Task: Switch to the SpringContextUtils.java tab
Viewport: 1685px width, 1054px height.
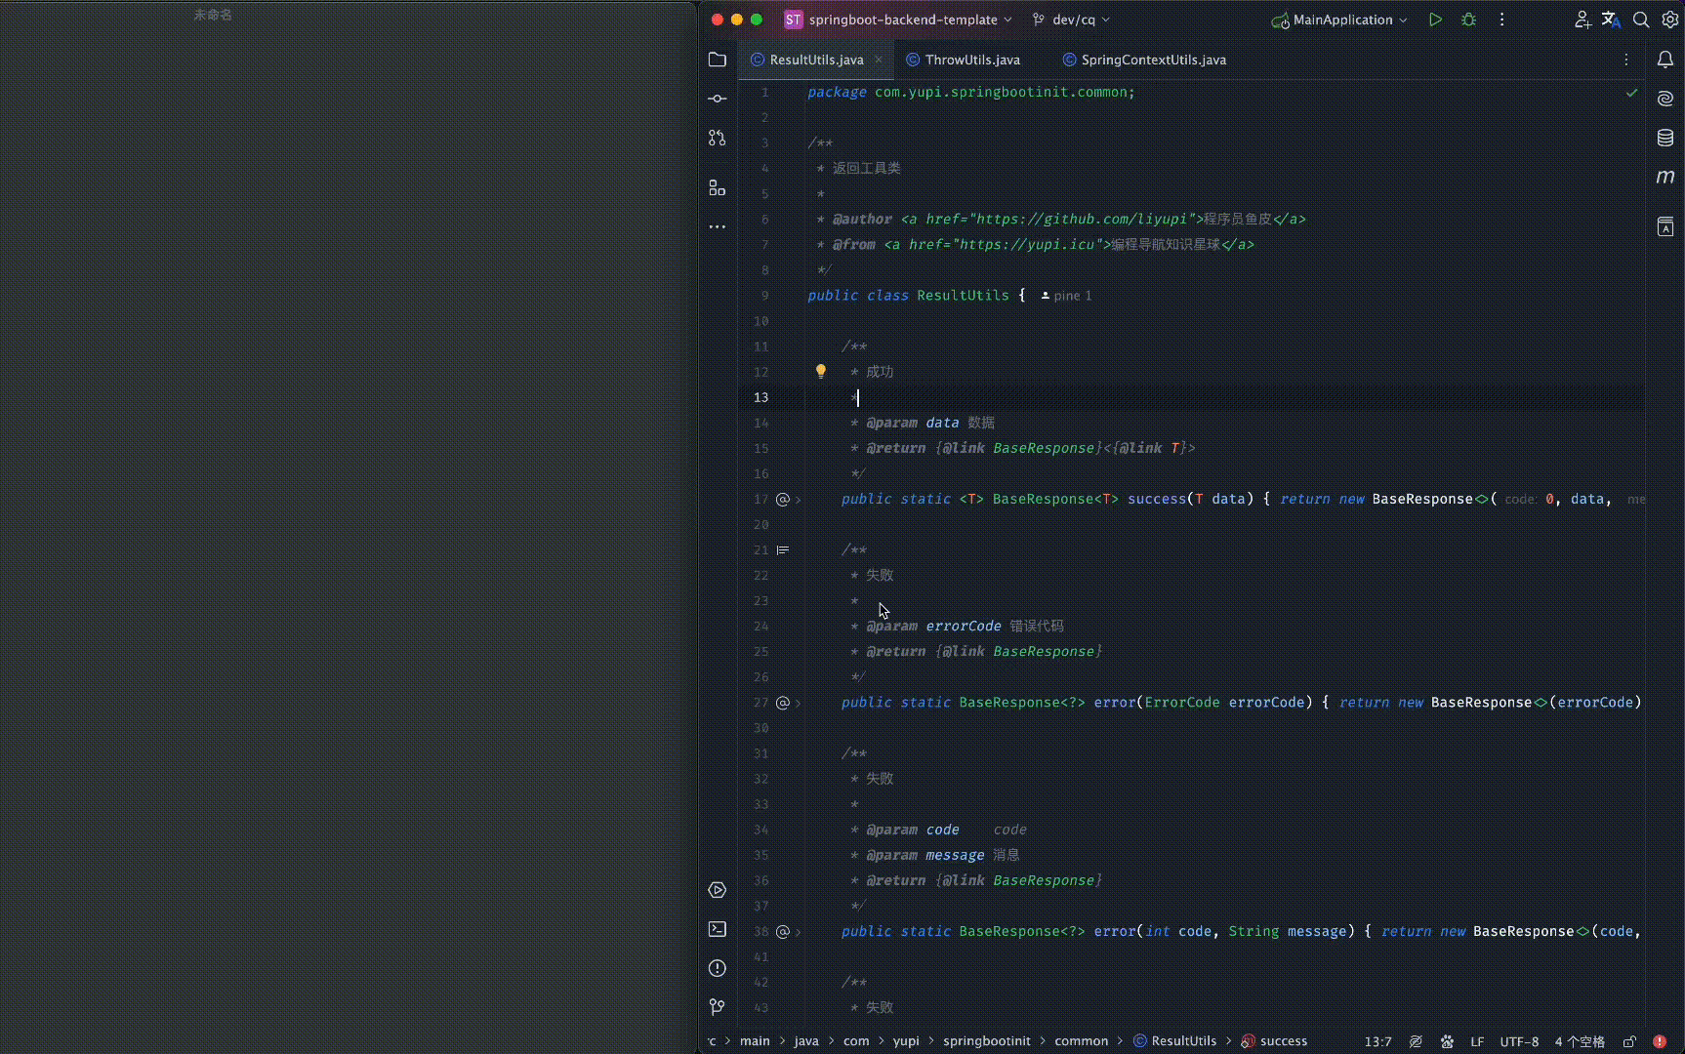Action: (x=1153, y=60)
